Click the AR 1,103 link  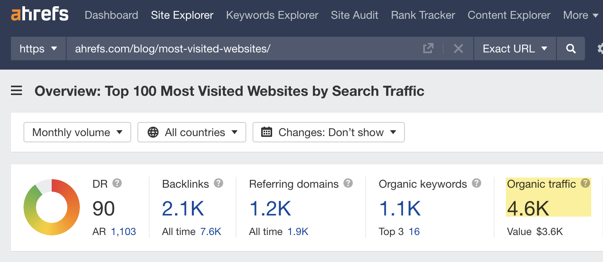click(124, 231)
